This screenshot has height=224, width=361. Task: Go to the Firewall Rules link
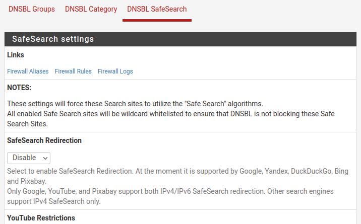(73, 71)
